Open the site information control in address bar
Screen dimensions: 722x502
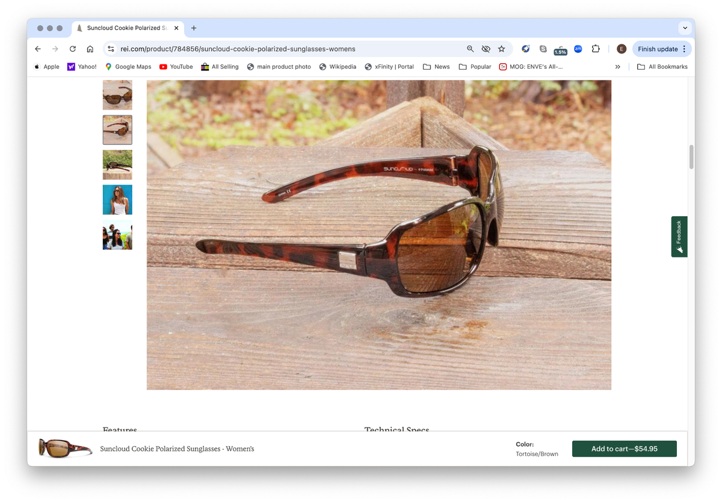[x=111, y=49]
